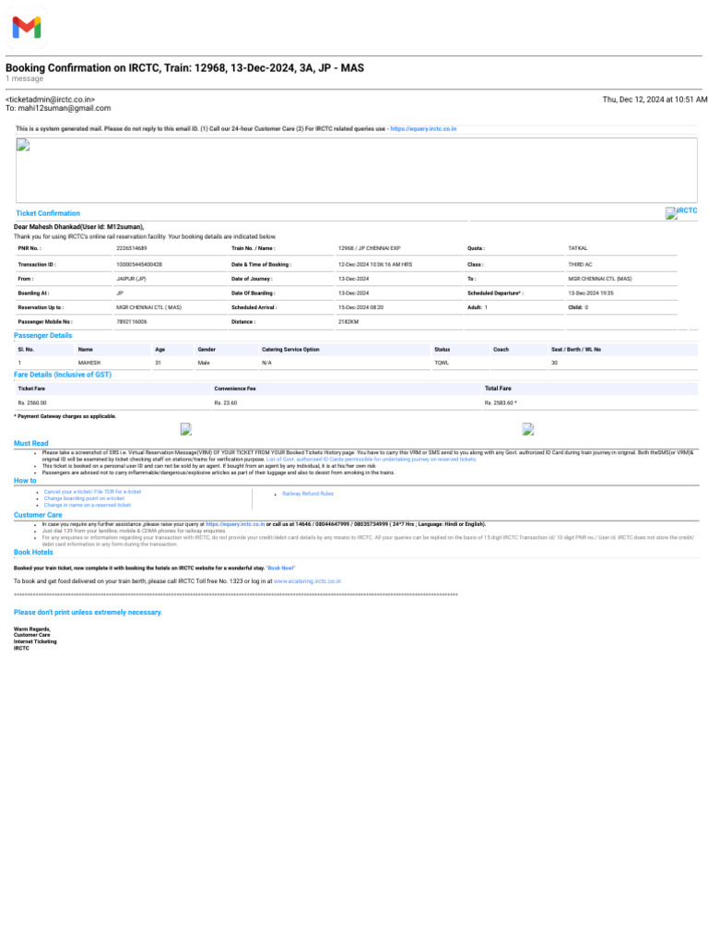Click the Must Read heading
The height and width of the screenshot is (945, 708).
[x=30, y=444]
